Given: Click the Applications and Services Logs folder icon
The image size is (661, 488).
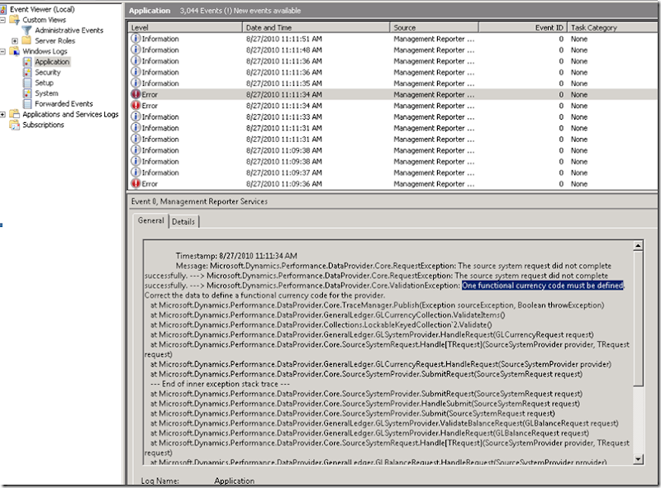Looking at the screenshot, I should (14, 114).
